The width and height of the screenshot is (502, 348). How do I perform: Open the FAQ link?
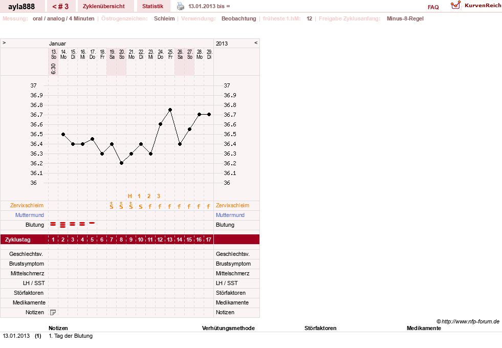433,7
